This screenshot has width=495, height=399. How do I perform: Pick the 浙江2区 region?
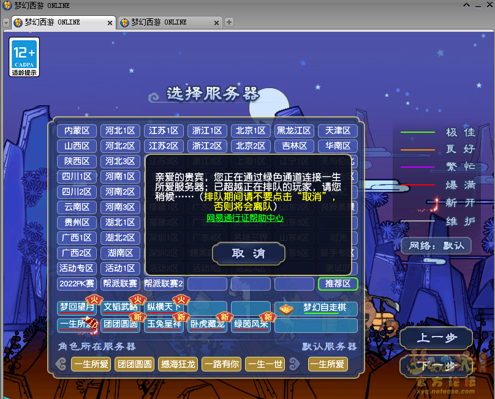point(208,146)
